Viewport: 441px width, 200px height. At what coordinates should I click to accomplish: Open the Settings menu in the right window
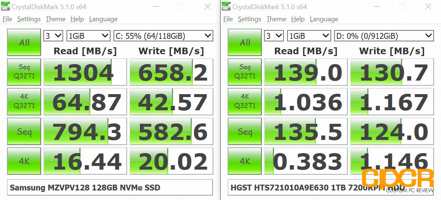tap(249, 19)
